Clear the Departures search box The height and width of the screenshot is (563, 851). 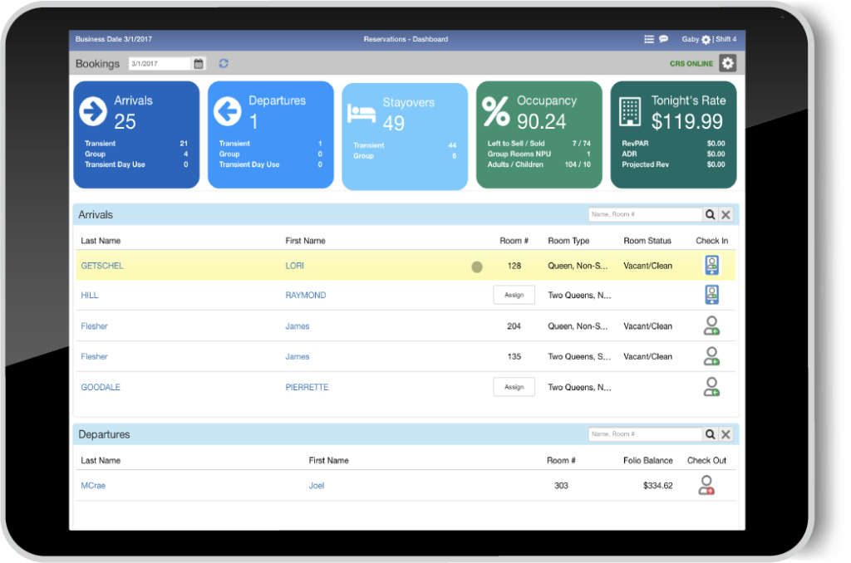click(x=726, y=434)
